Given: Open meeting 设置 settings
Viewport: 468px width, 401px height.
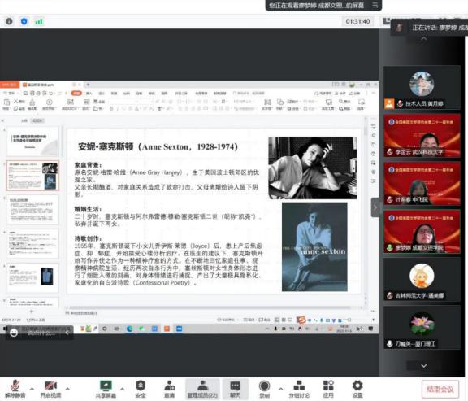Looking at the screenshot, I should 357,389.
